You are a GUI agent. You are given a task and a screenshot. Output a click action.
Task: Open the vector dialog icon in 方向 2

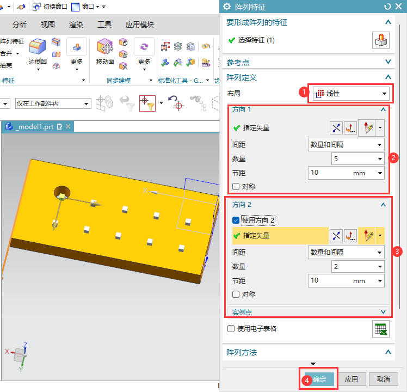click(350, 236)
